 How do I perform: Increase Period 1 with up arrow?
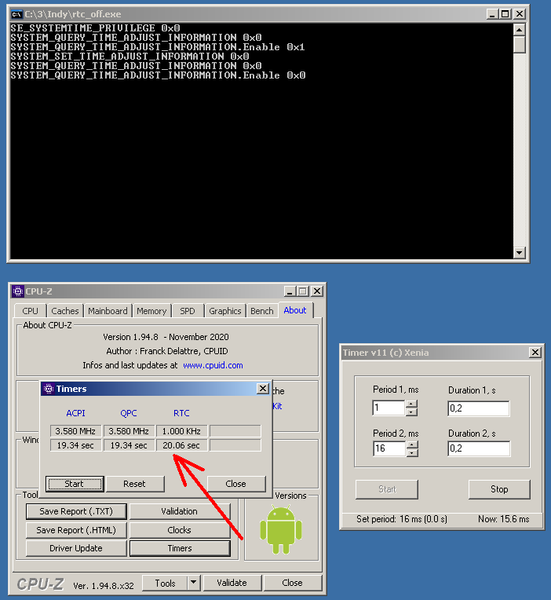click(412, 404)
